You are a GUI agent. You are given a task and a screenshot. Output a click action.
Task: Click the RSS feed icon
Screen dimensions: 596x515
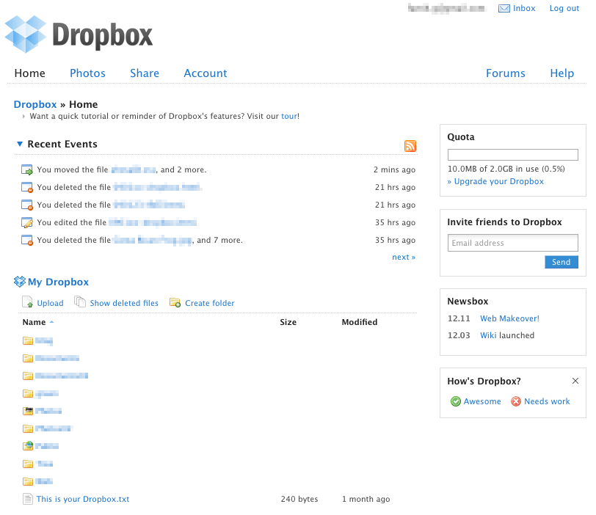(410, 146)
